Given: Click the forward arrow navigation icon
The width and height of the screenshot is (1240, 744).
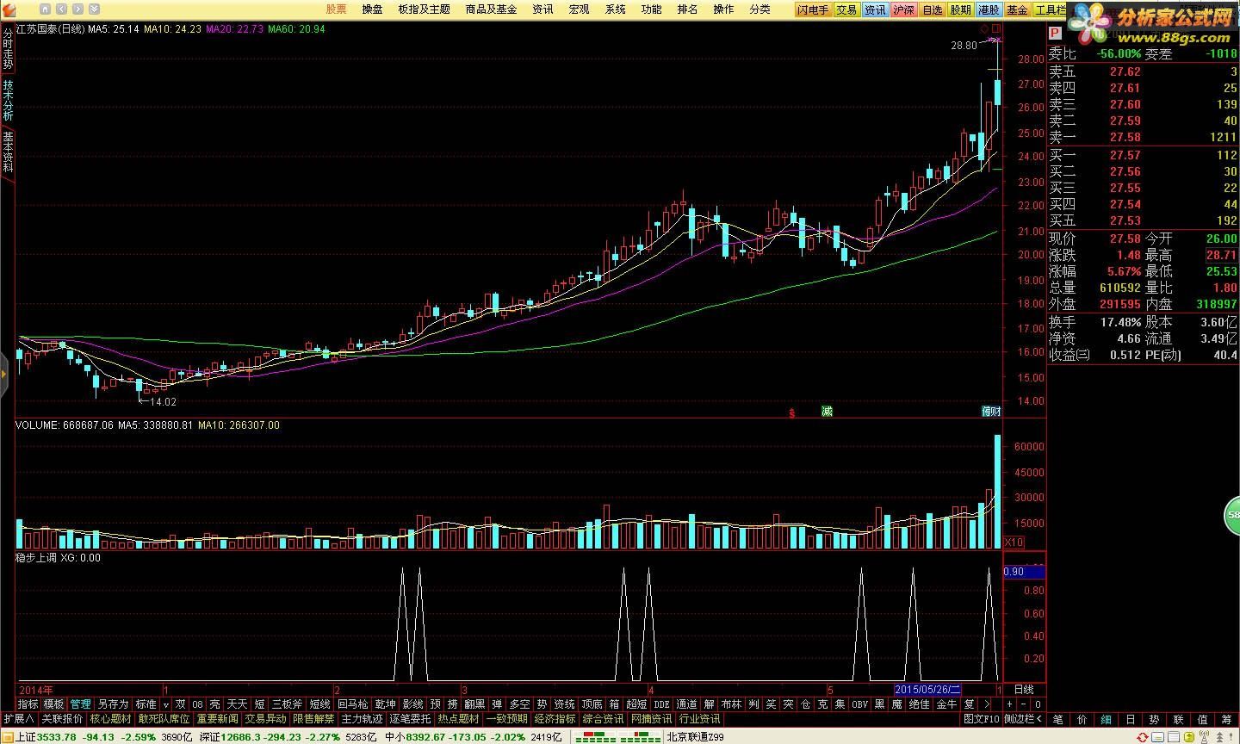Looking at the screenshot, I should (77, 9).
